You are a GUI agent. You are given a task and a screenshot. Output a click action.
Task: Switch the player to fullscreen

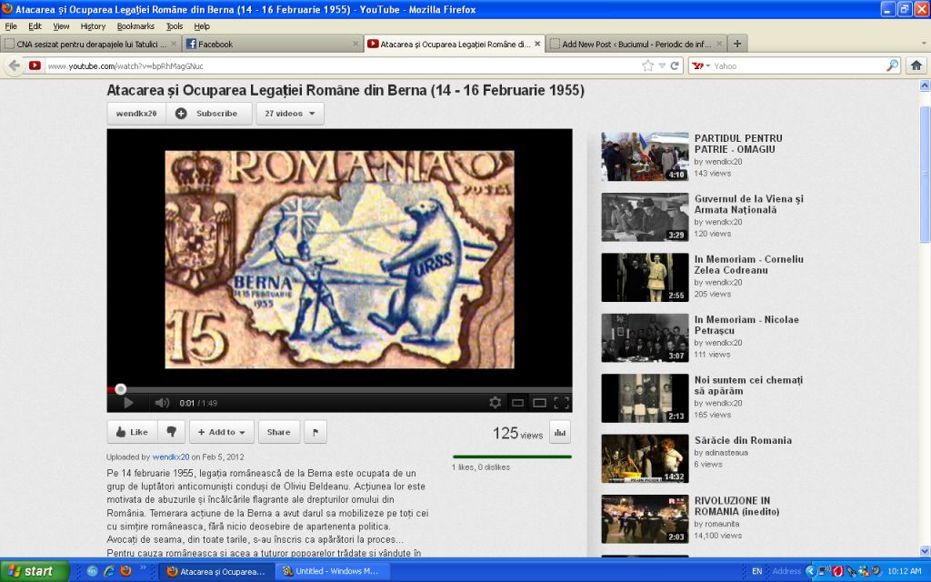click(x=562, y=403)
